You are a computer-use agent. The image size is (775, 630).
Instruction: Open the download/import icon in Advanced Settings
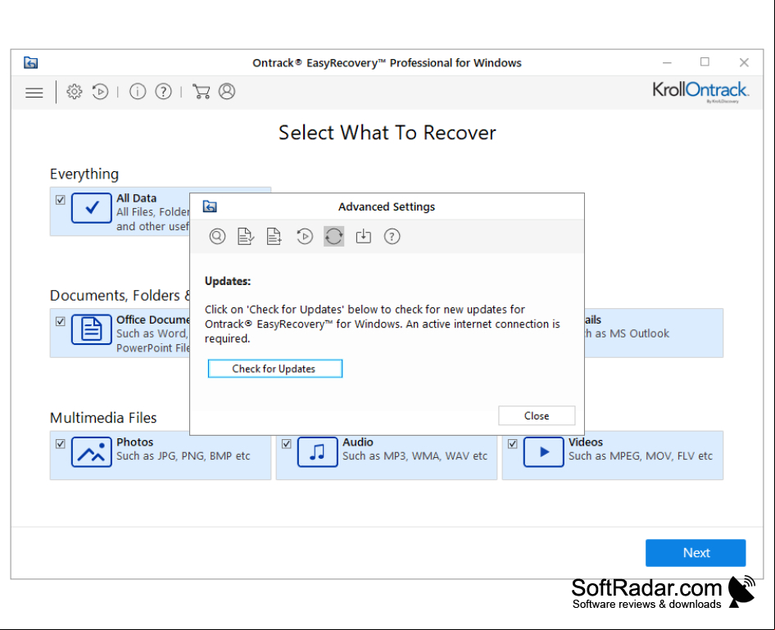click(363, 237)
